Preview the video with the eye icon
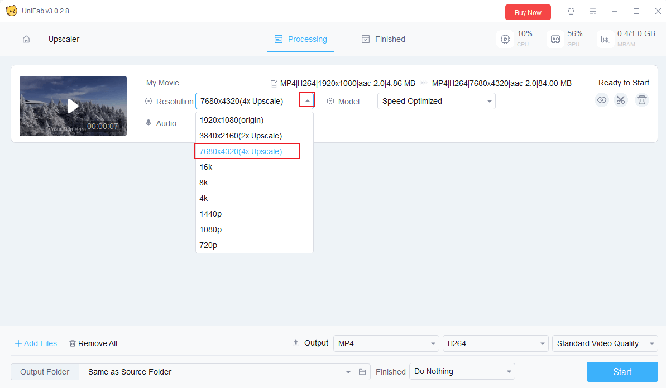 click(x=601, y=100)
